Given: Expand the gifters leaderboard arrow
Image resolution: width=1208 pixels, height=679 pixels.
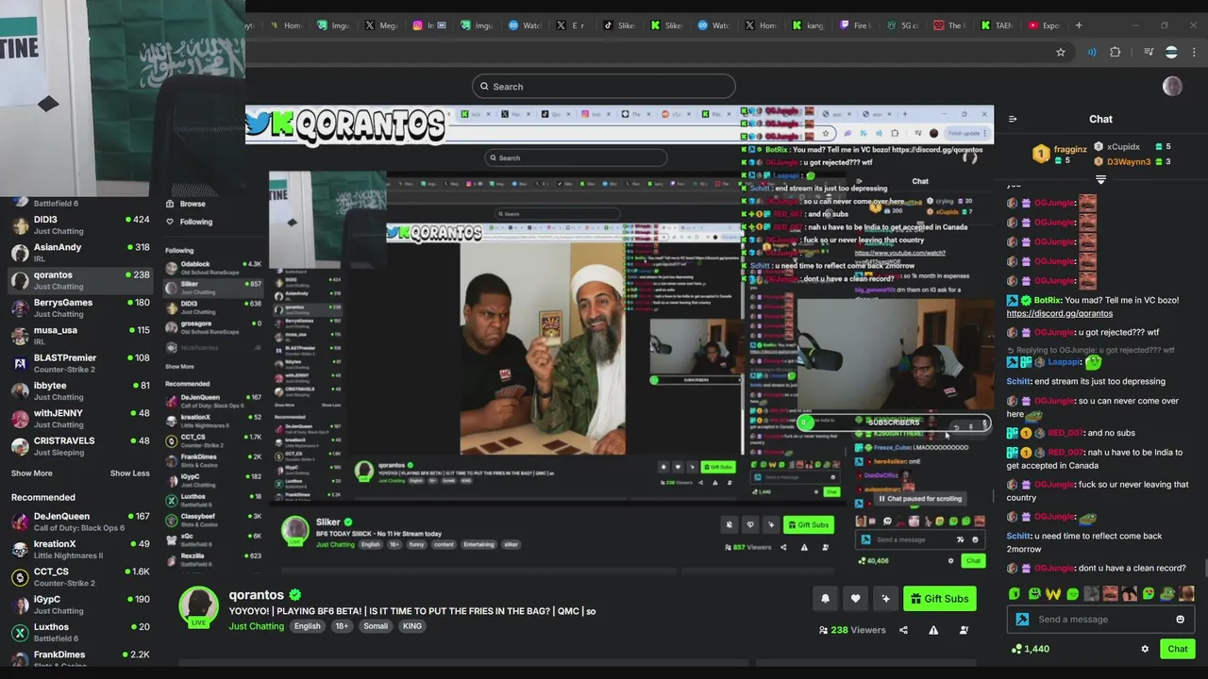Looking at the screenshot, I should [1100, 179].
